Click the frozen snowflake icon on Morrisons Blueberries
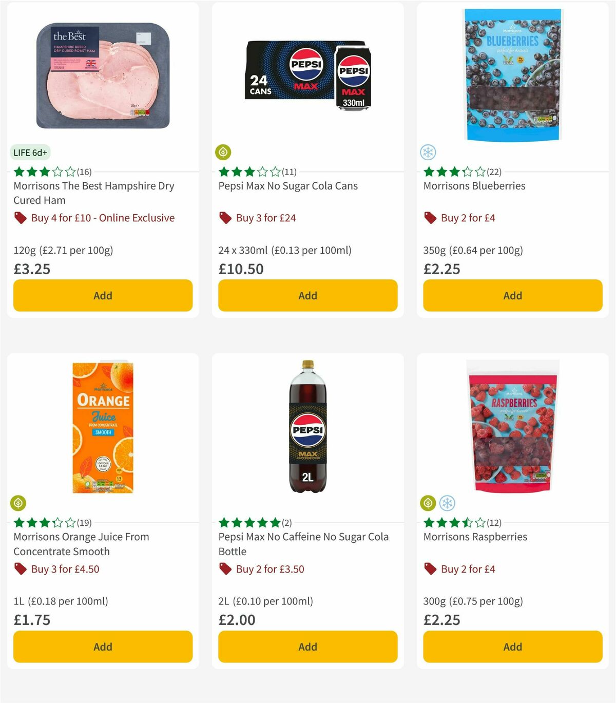The height and width of the screenshot is (703, 616). pos(427,152)
